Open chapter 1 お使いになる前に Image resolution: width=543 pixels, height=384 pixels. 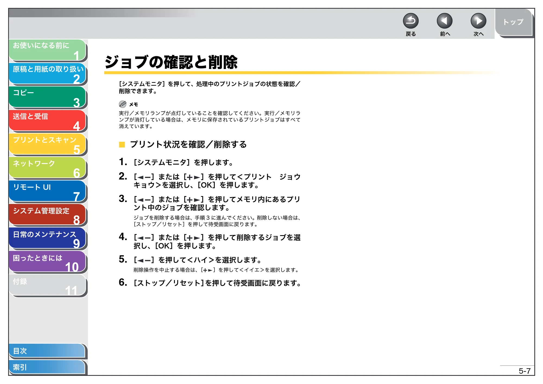coord(48,50)
